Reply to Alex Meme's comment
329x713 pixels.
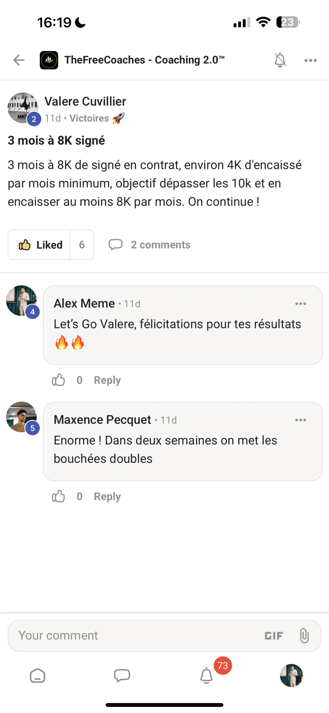pyautogui.click(x=107, y=380)
